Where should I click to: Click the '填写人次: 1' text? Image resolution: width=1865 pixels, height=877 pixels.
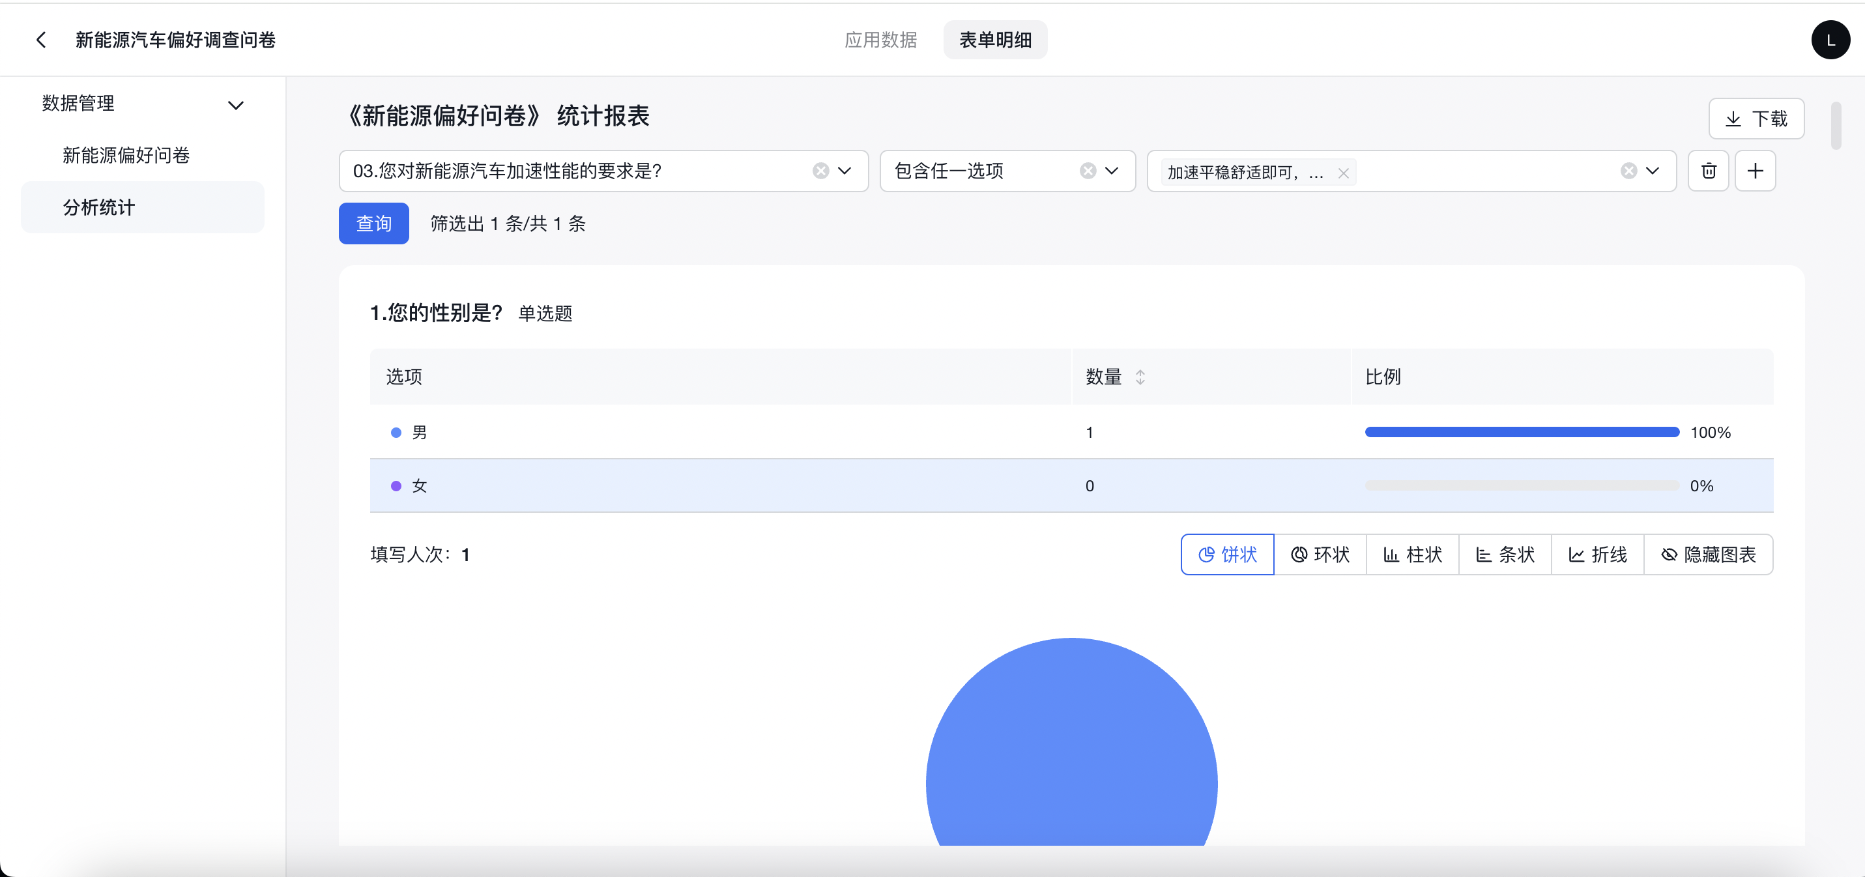[x=420, y=554]
